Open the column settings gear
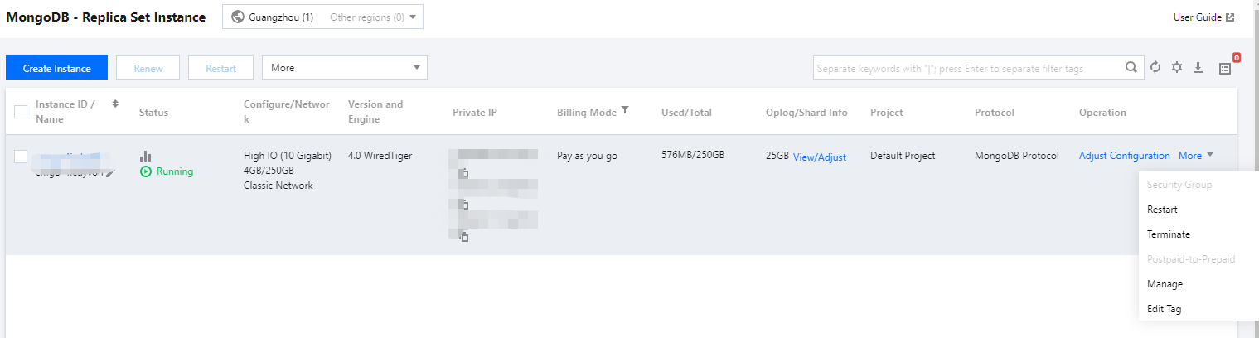The height and width of the screenshot is (338, 1259). coord(1176,68)
